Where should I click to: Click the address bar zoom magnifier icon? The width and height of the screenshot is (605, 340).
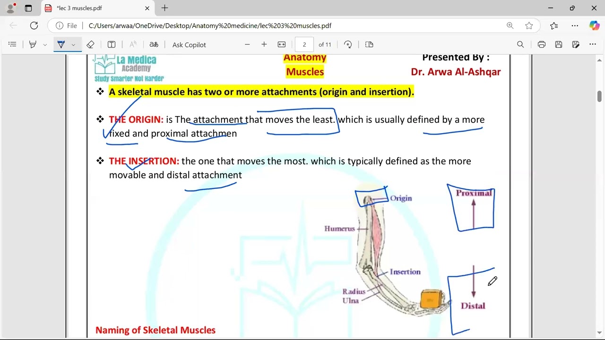pos(510,25)
